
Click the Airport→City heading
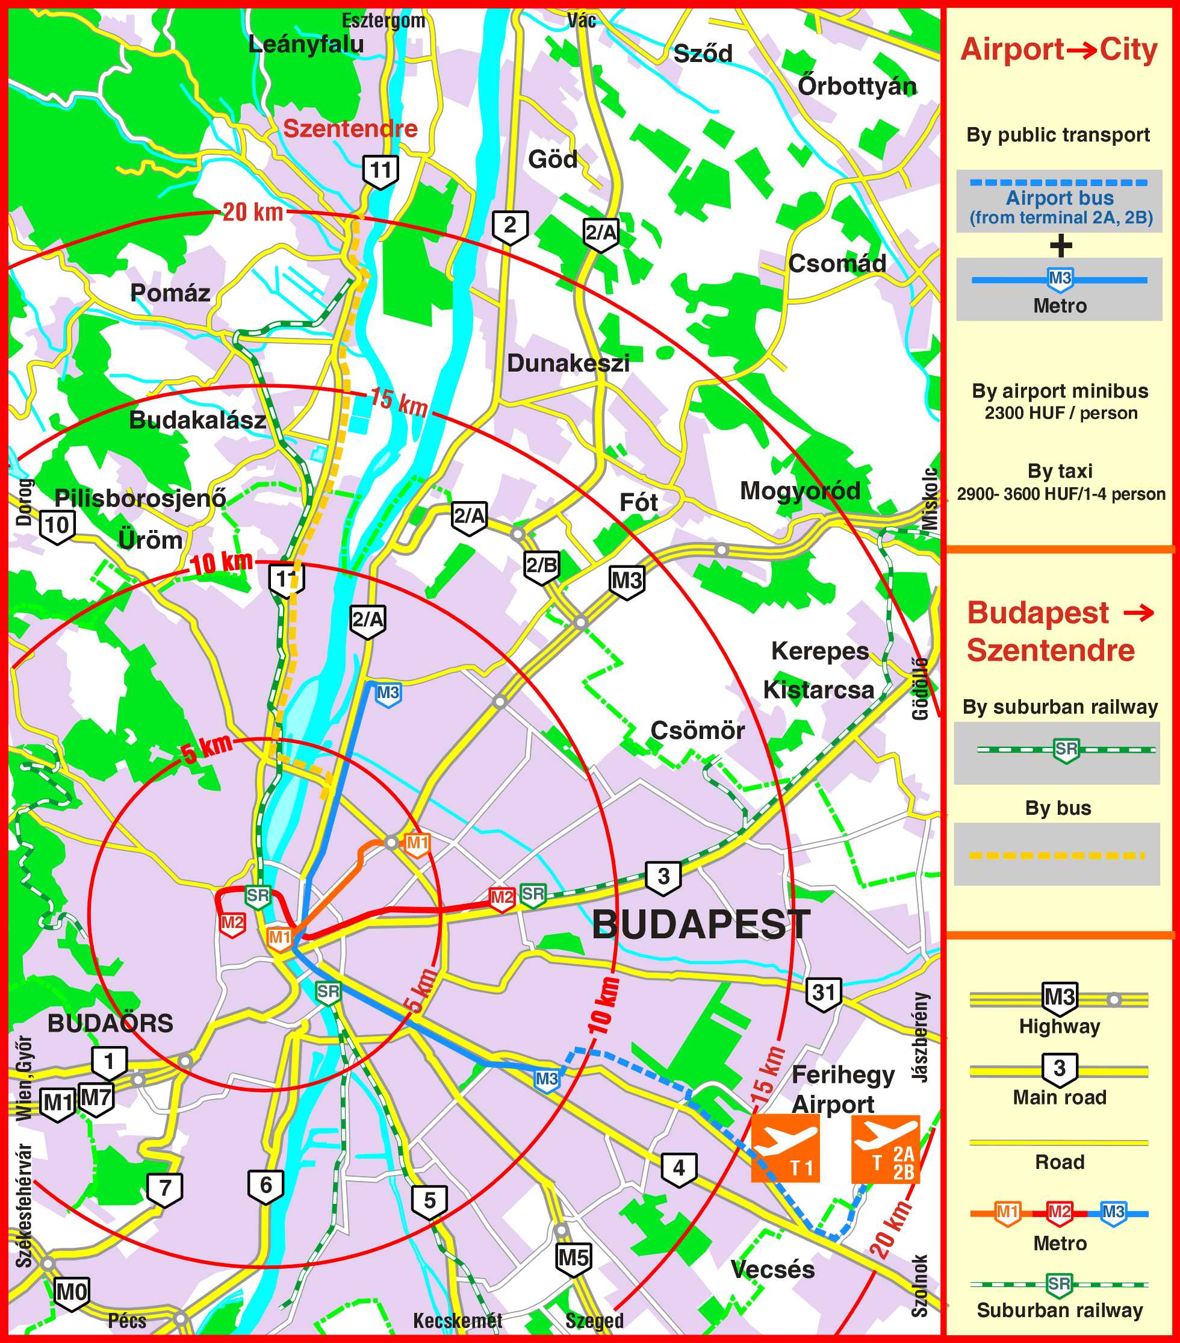pos(1059,50)
